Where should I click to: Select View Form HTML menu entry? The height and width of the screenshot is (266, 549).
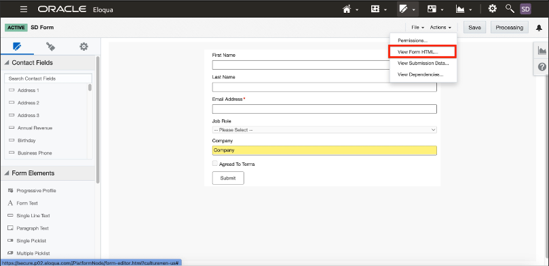tap(422, 51)
